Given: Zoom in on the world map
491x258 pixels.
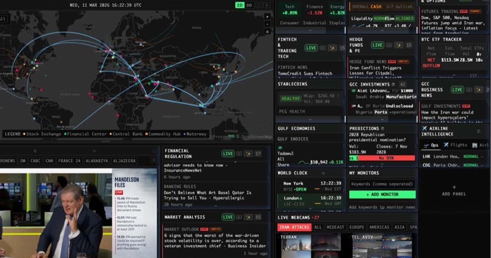Looking at the screenshot, I should point(267,17).
